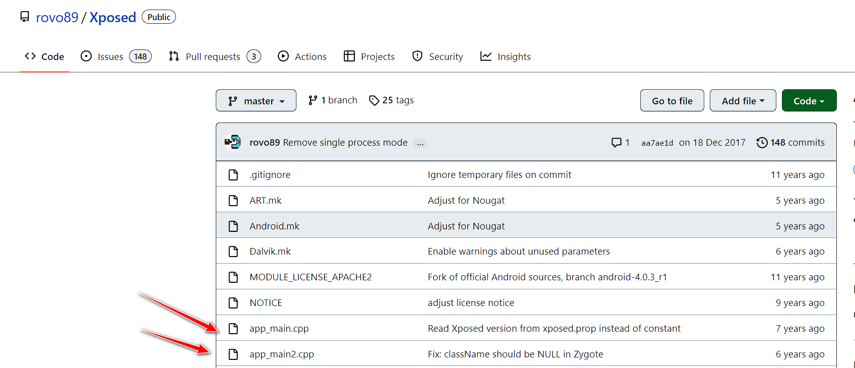The image size is (855, 368).
Task: View the 25 tags link
Action: coord(391,100)
